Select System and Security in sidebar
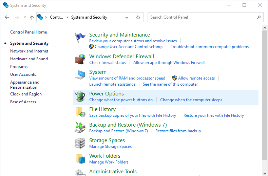The width and height of the screenshot is (268, 176). 30,43
